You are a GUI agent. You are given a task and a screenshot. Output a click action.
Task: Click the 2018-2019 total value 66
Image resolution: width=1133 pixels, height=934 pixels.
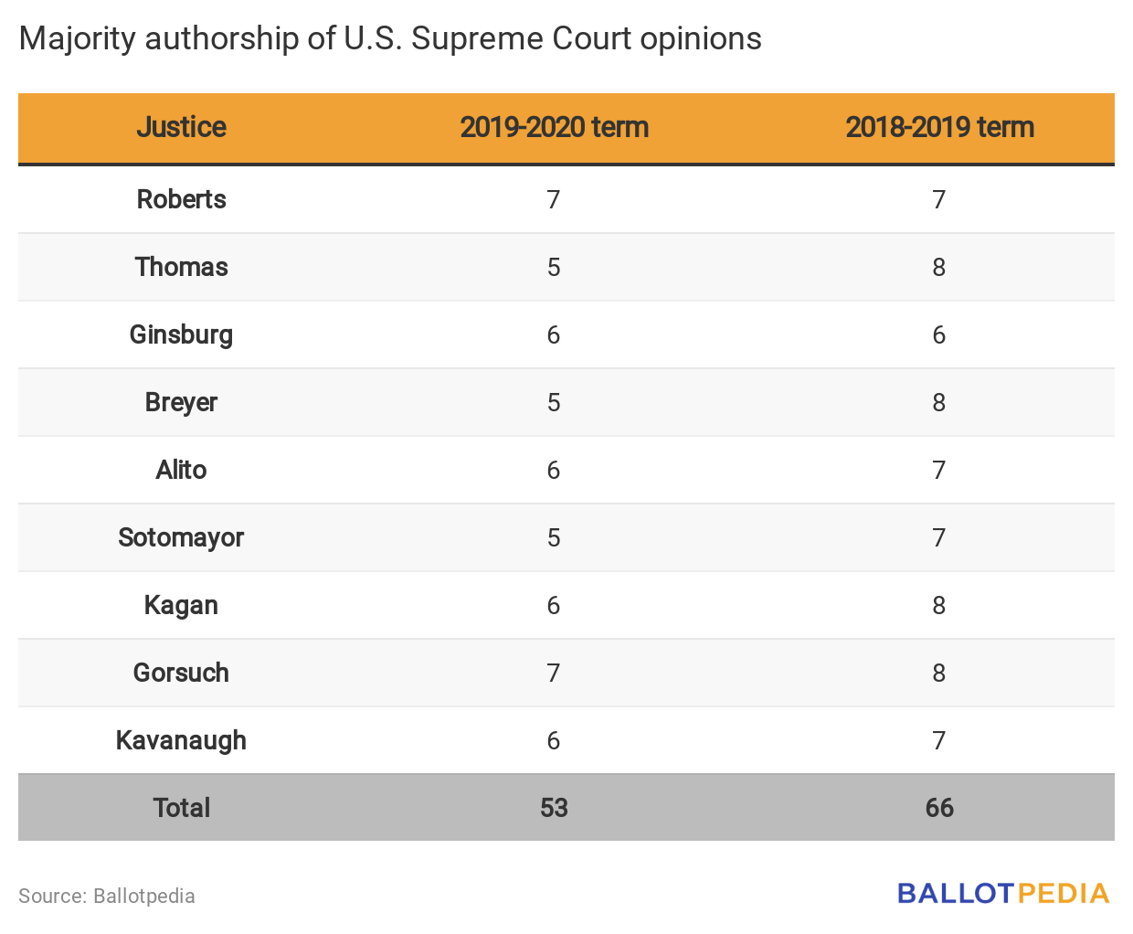click(939, 808)
